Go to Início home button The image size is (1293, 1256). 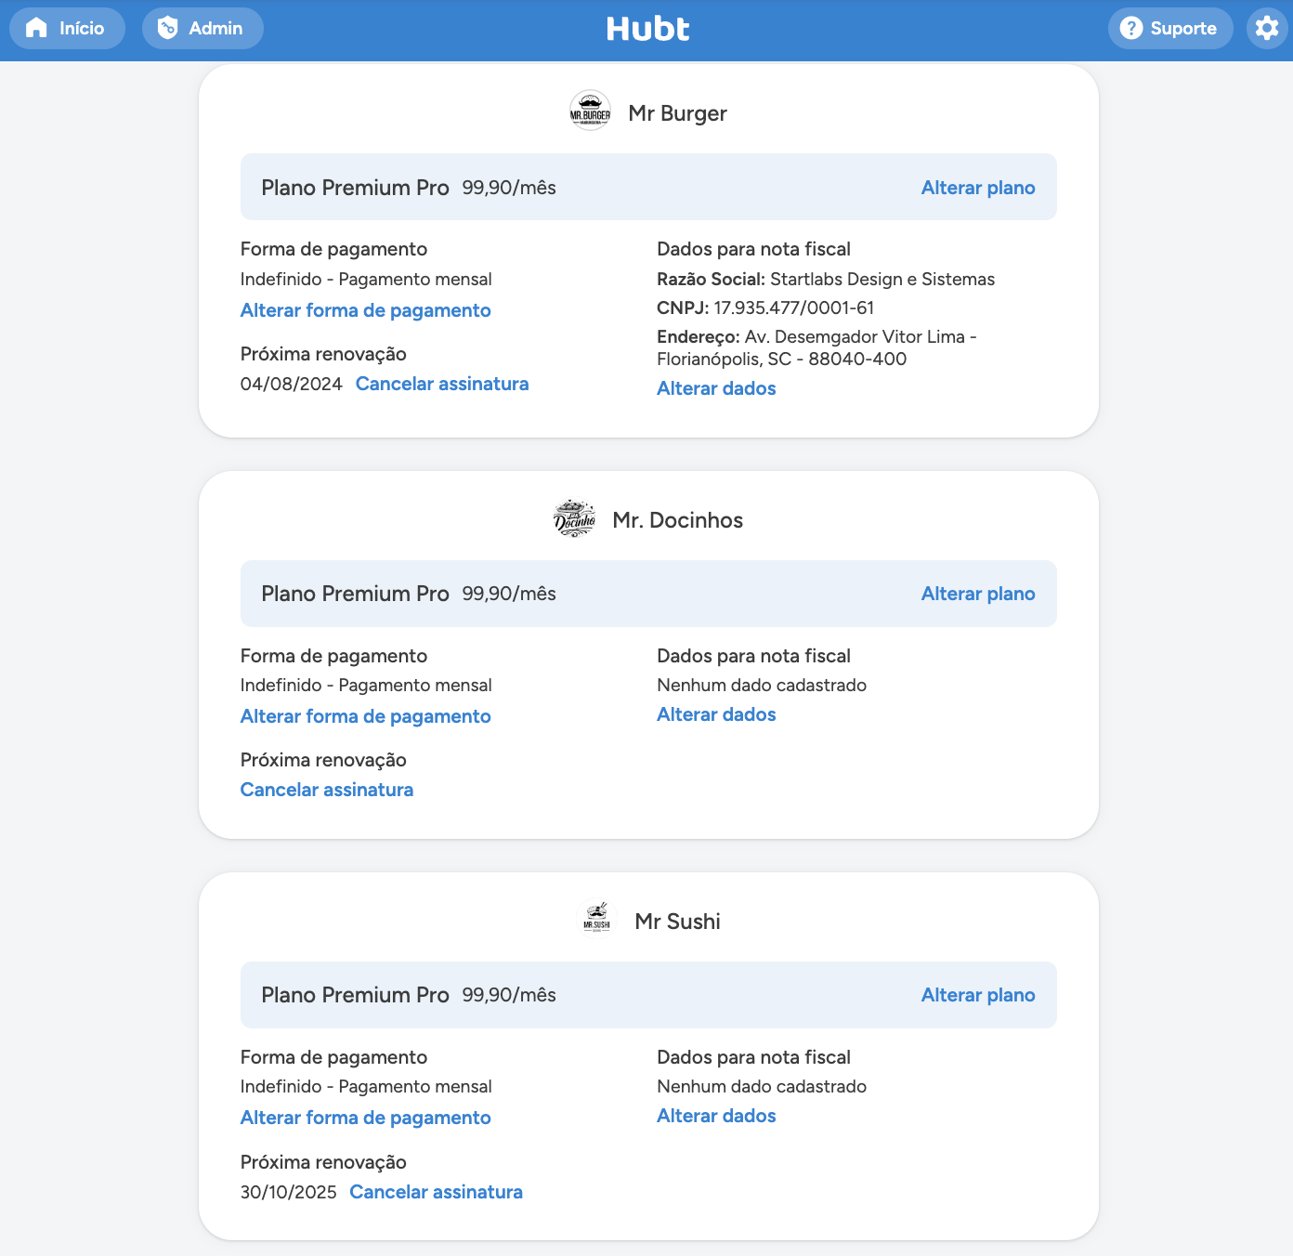(x=67, y=28)
